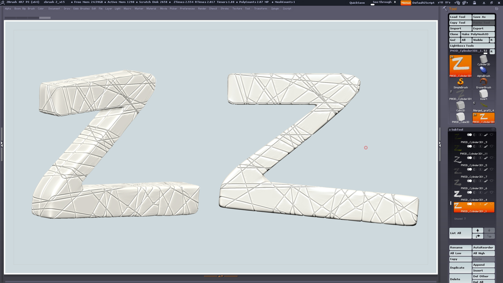Screen dimensions: 503x283
Task: Choose the Merged_graf3_4 tool
Action: (483, 106)
